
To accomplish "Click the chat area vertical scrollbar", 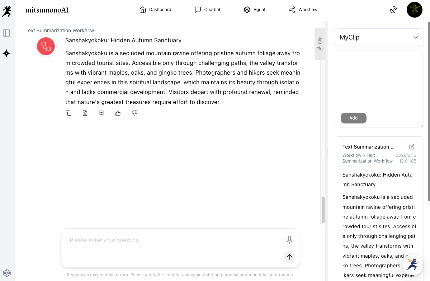I will pos(323,210).
